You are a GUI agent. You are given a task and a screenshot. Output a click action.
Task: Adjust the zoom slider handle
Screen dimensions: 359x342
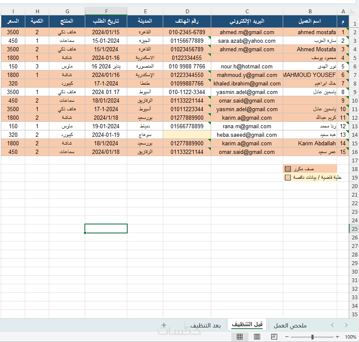313,337
